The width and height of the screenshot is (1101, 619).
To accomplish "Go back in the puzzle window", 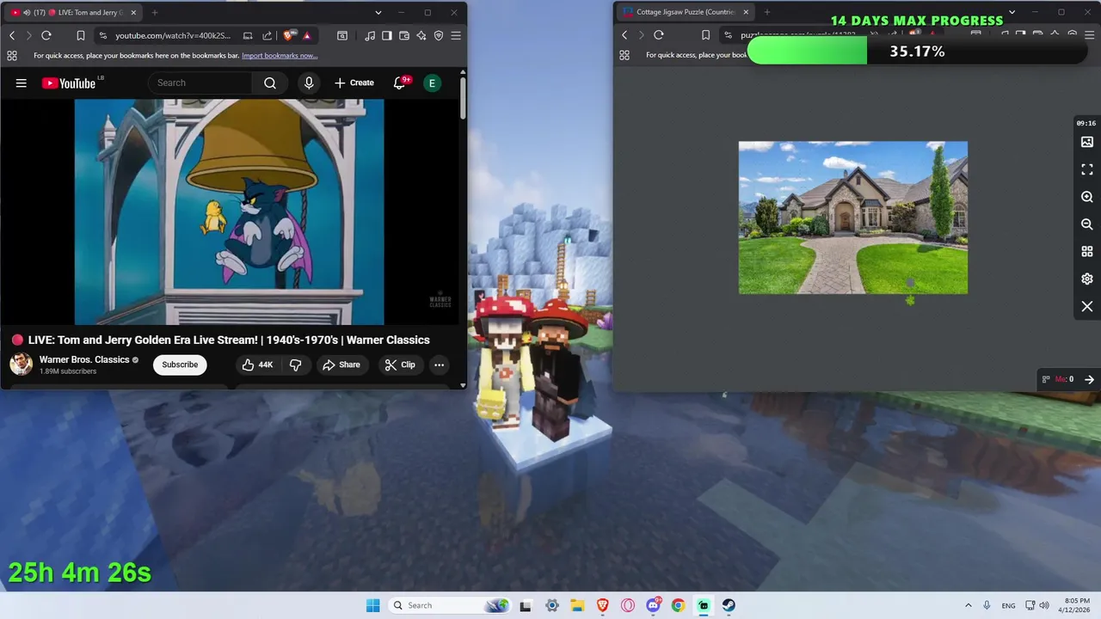I will pos(624,35).
